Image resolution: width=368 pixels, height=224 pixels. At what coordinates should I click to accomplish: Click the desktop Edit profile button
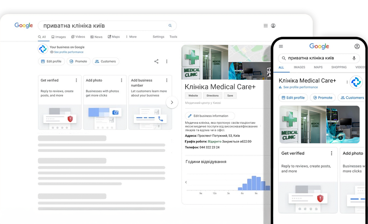click(x=52, y=61)
